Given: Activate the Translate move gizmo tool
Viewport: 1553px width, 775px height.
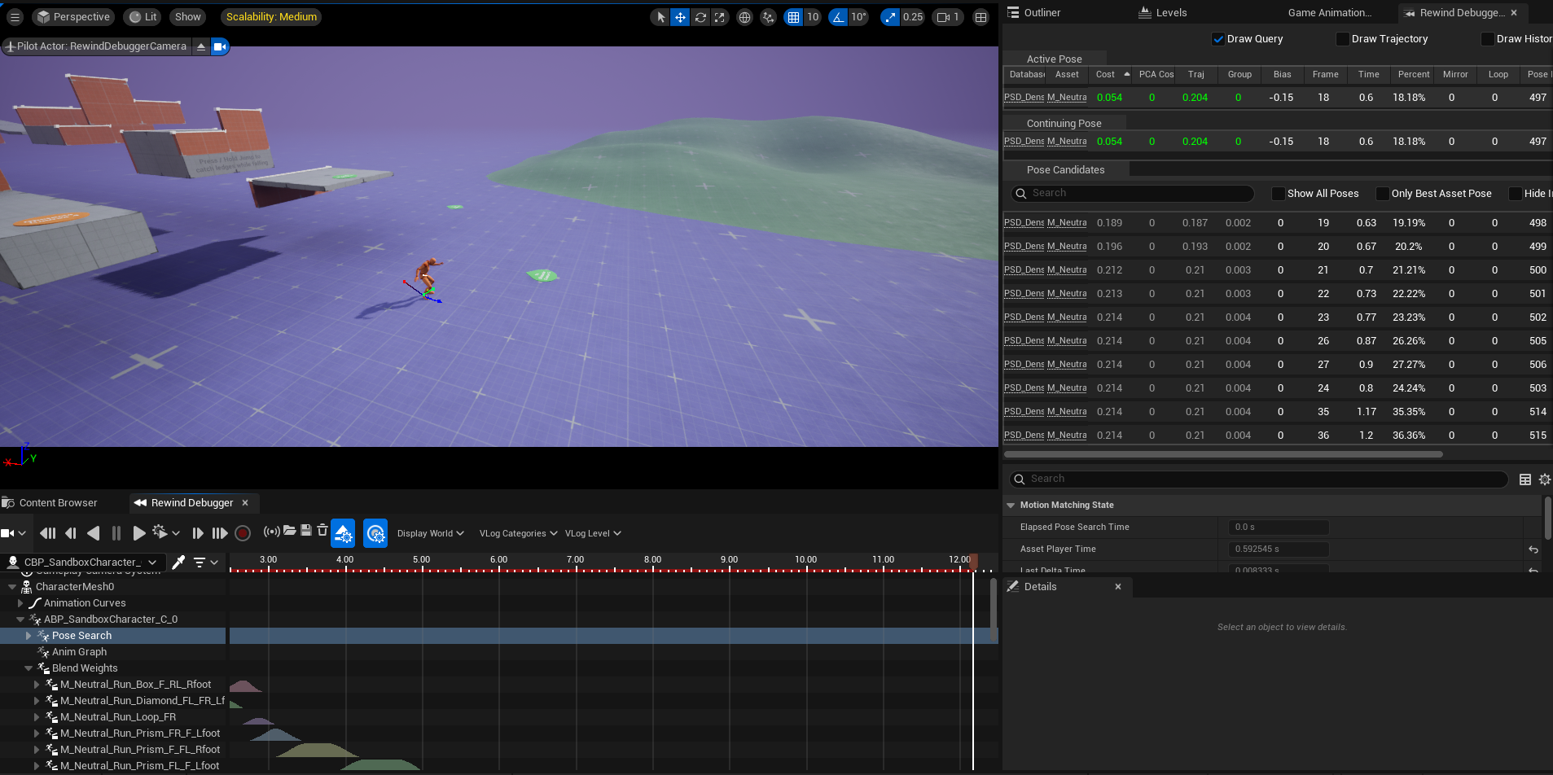Looking at the screenshot, I should 680,17.
